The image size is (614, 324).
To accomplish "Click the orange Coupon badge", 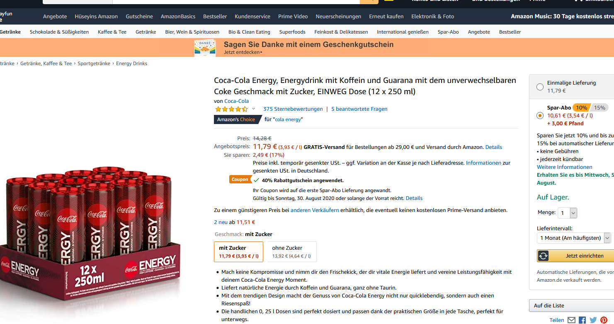I will pos(240,180).
